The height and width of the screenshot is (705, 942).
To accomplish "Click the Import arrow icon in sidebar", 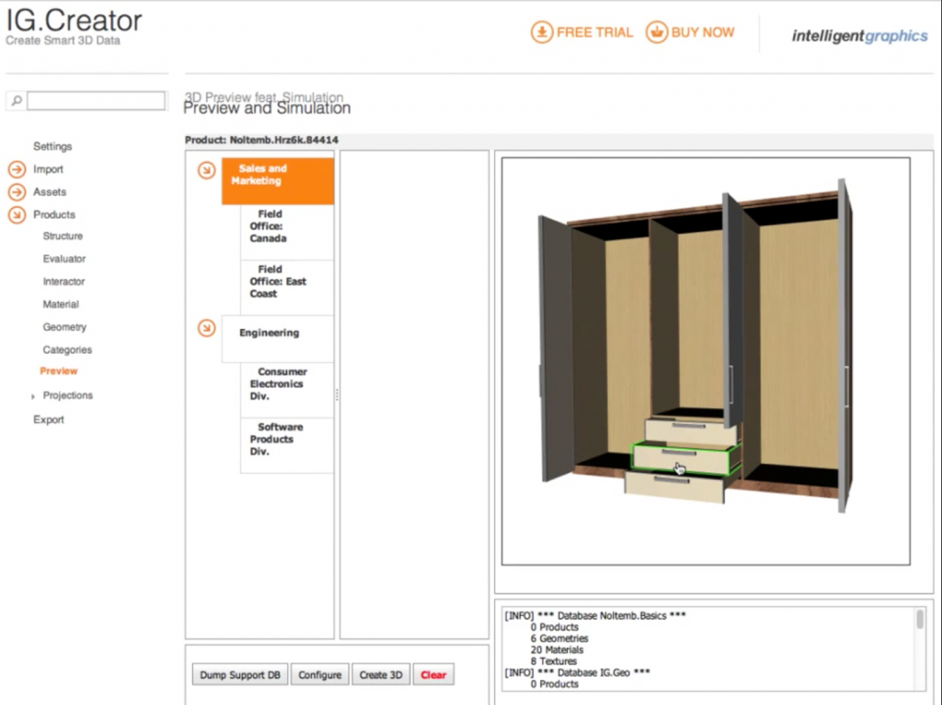I will [17, 169].
